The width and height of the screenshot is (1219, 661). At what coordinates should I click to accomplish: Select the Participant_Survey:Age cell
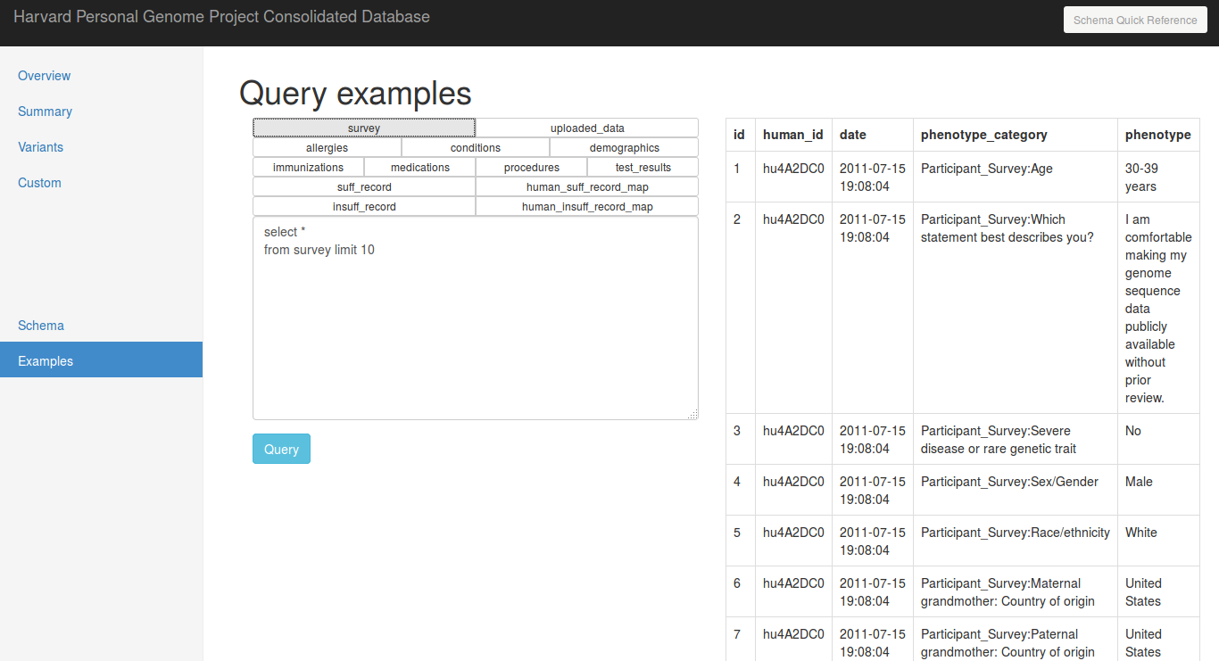tap(1016, 177)
